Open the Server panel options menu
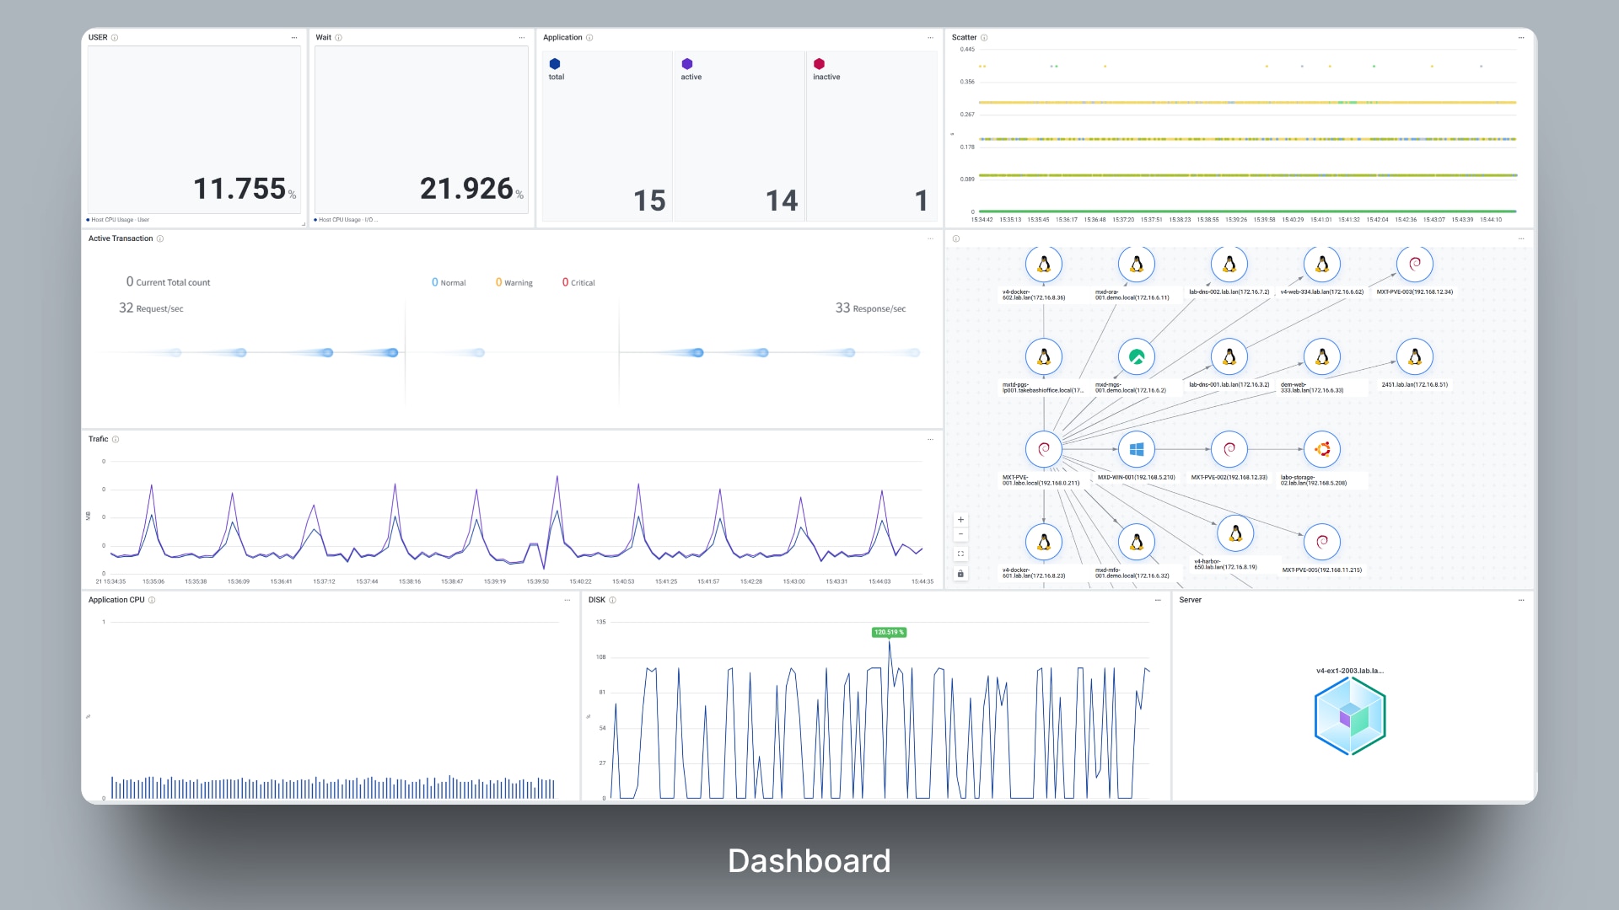 coord(1520,600)
